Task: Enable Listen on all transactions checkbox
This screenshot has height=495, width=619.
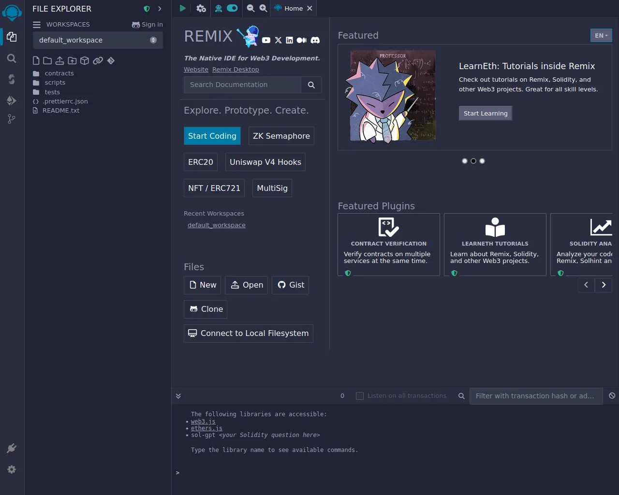Action: [360, 396]
